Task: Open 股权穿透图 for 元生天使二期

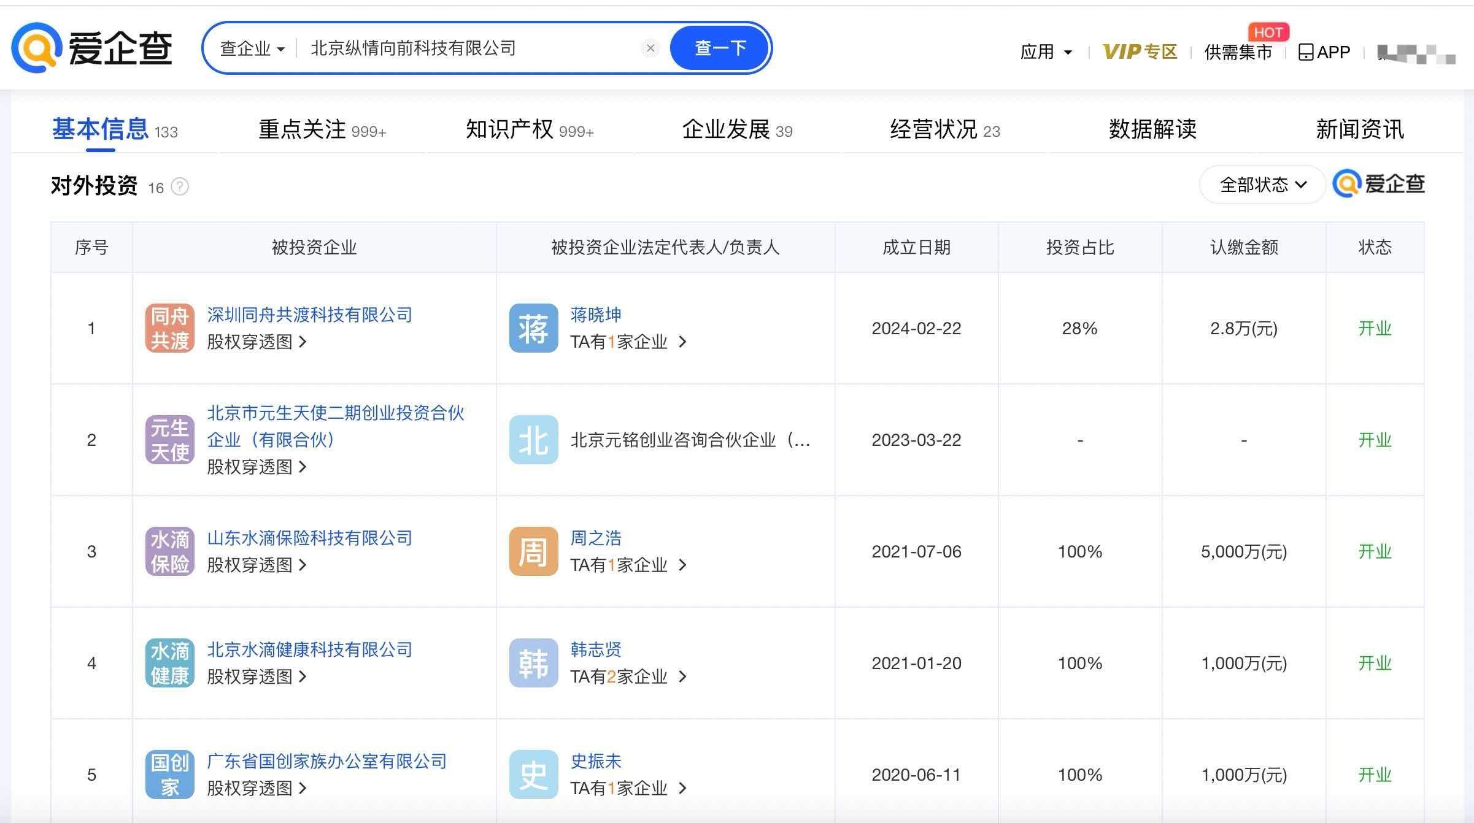Action: [x=257, y=467]
